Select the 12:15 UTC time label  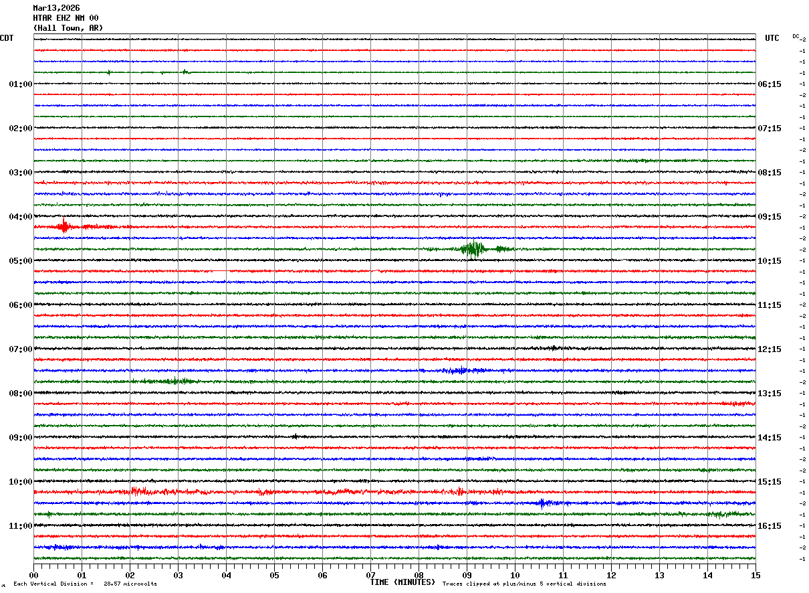[x=769, y=349]
